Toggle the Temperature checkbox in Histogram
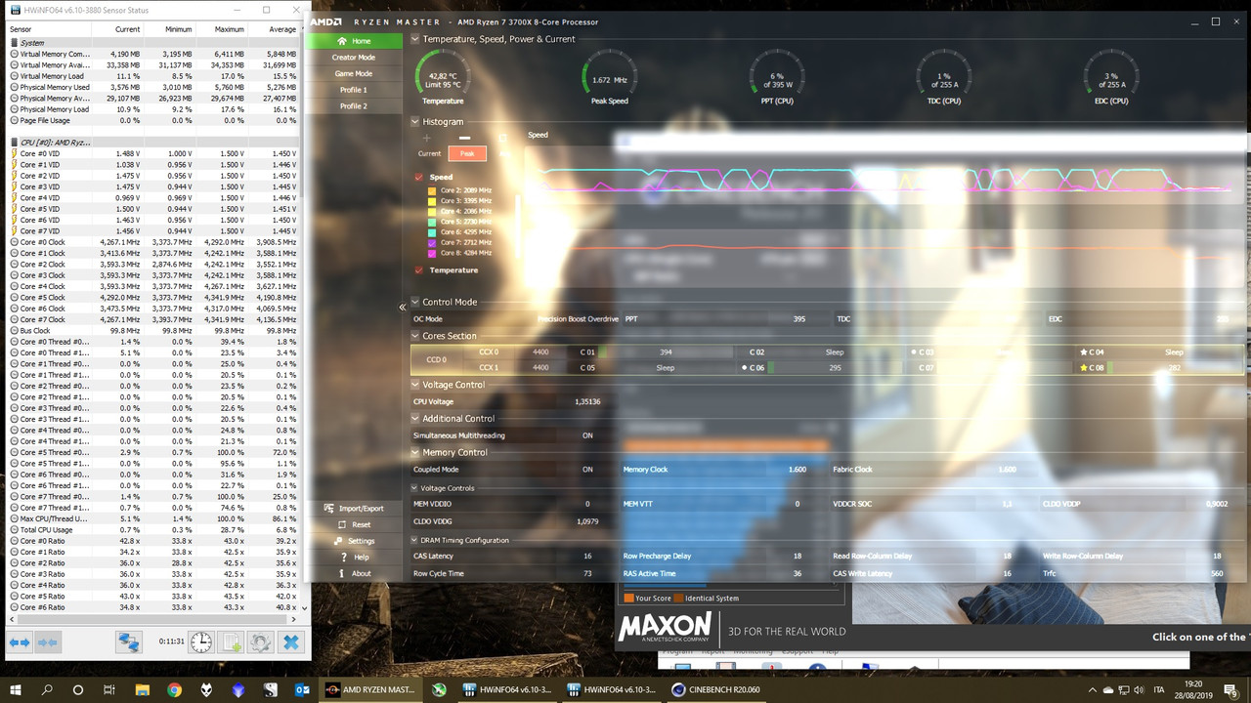Viewport: 1251px width, 703px height. 419,269
